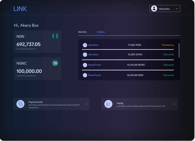This screenshot has height=141, width=195.
Task: Select the Orders tab
Action: pyautogui.click(x=101, y=32)
